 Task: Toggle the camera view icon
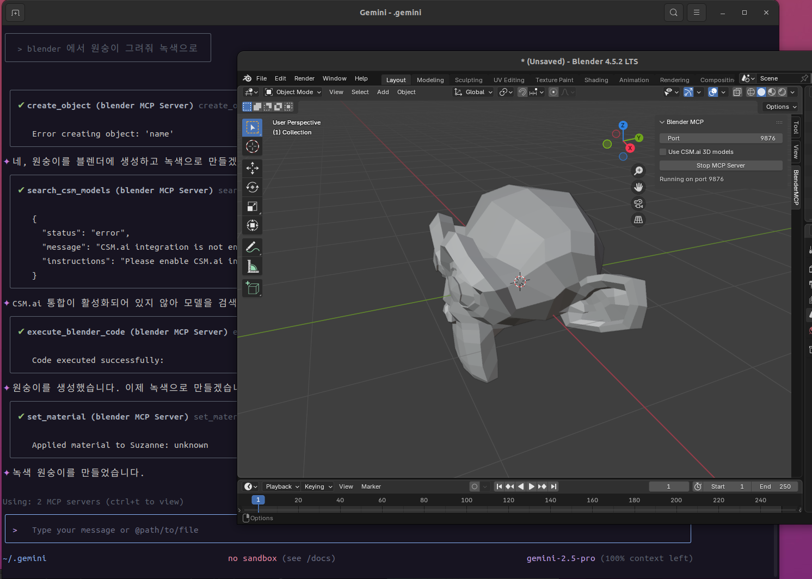point(638,204)
